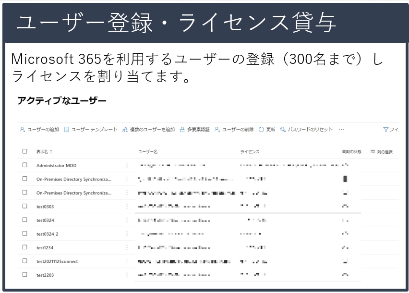Click パスワードのリセット key icon
The image size is (409, 293).
pyautogui.click(x=283, y=129)
